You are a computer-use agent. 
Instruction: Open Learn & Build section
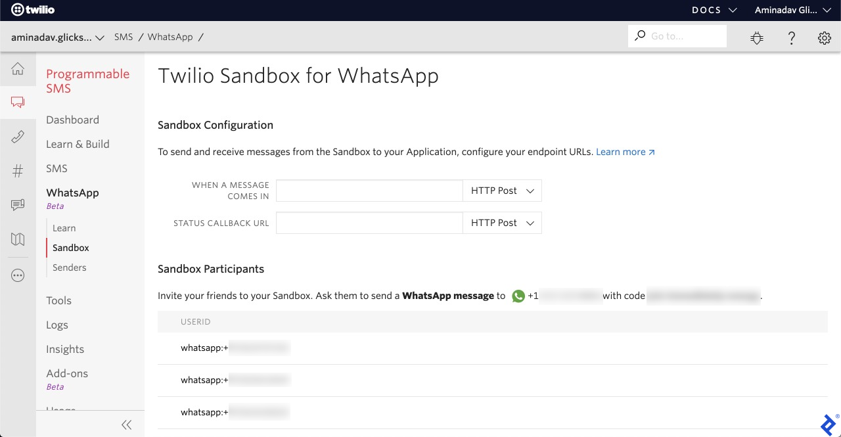click(78, 144)
